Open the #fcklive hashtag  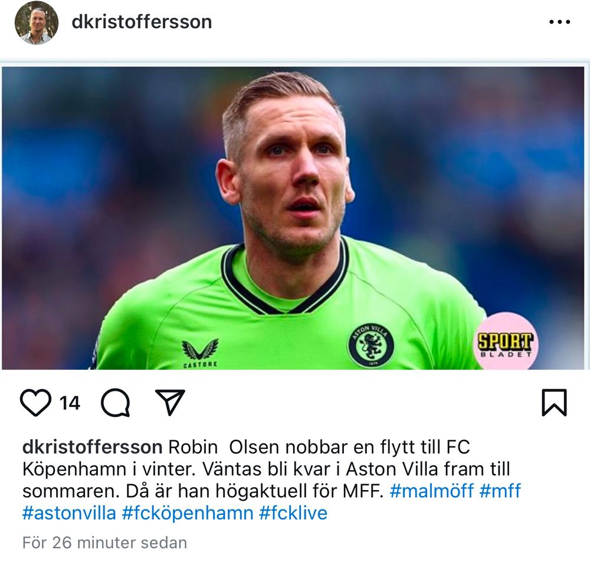click(293, 513)
